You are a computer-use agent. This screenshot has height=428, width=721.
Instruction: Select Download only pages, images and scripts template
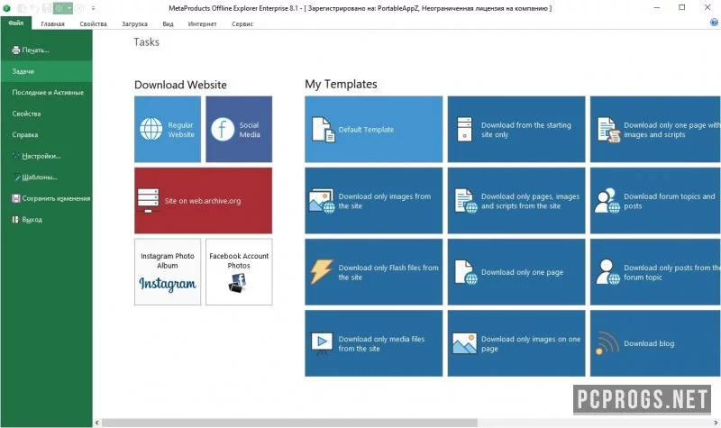[x=516, y=200]
